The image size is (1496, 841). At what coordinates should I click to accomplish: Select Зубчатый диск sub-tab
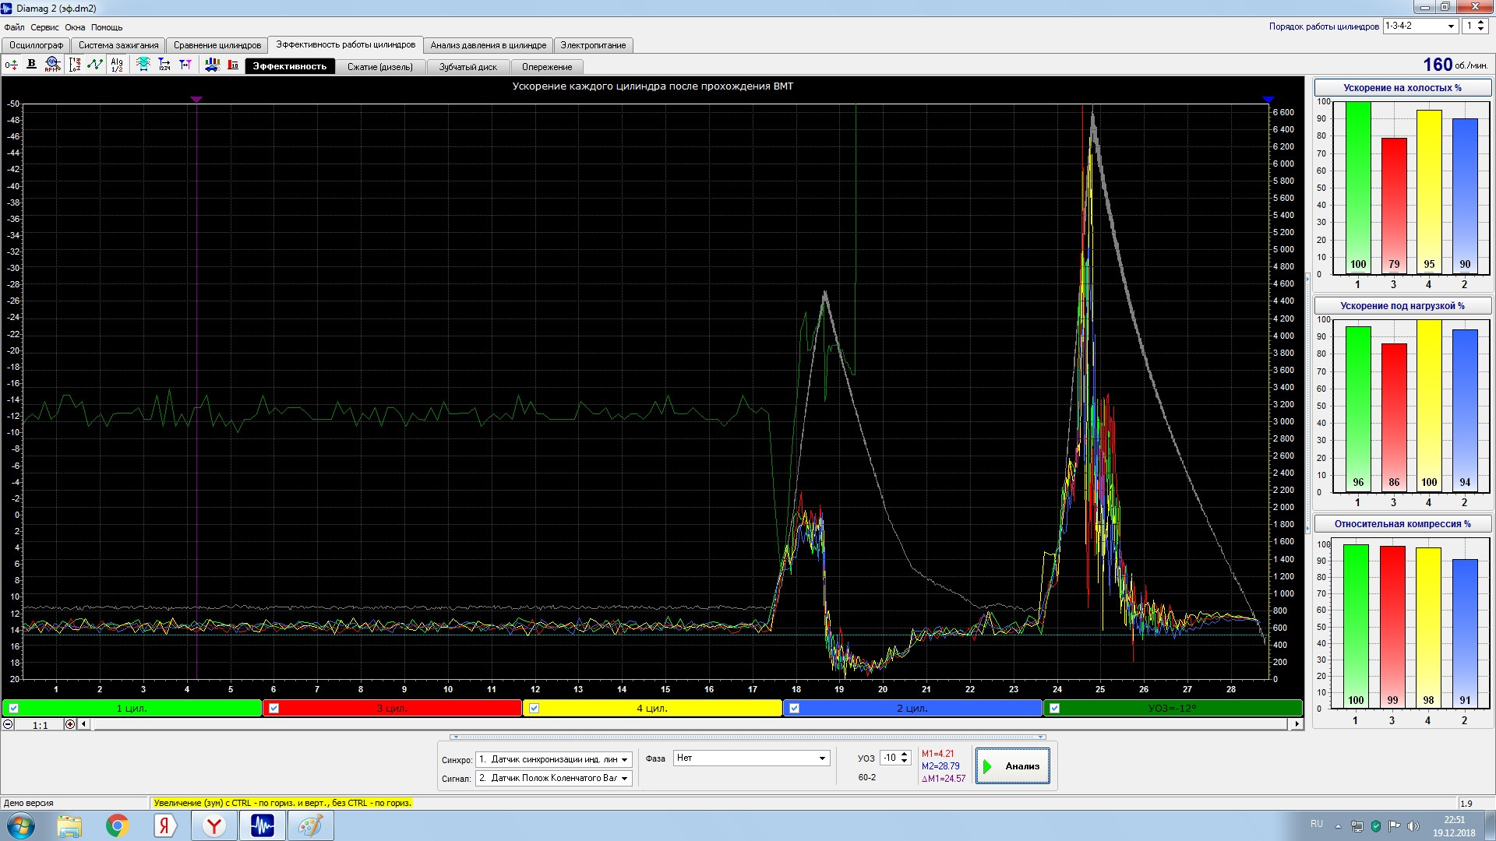(467, 67)
